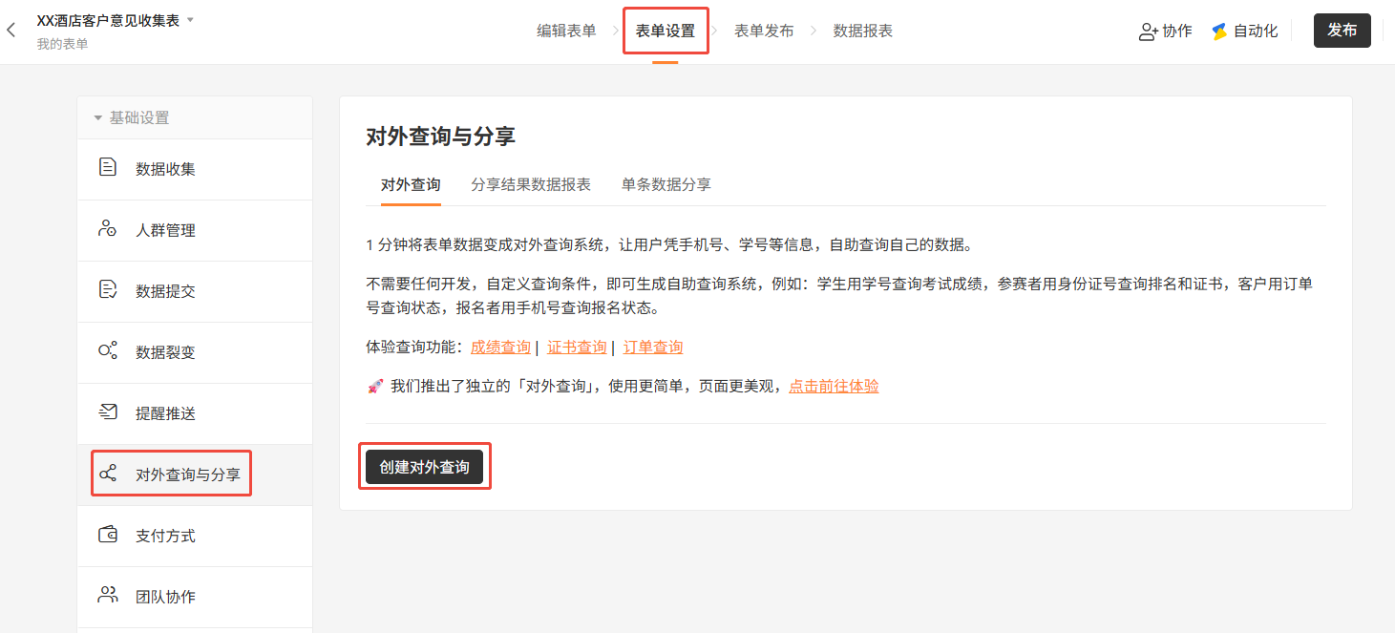Switch to the 分享结果数据报表 tab
Image resolution: width=1395 pixels, height=633 pixels.
tap(530, 184)
